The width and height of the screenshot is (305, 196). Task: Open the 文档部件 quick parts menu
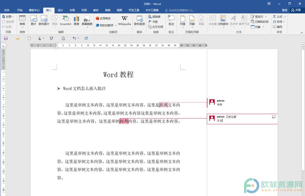coord(223,21)
